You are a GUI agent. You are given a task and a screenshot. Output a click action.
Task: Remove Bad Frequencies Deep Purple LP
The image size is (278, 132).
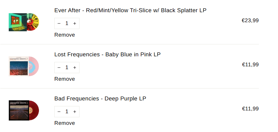[65, 123]
